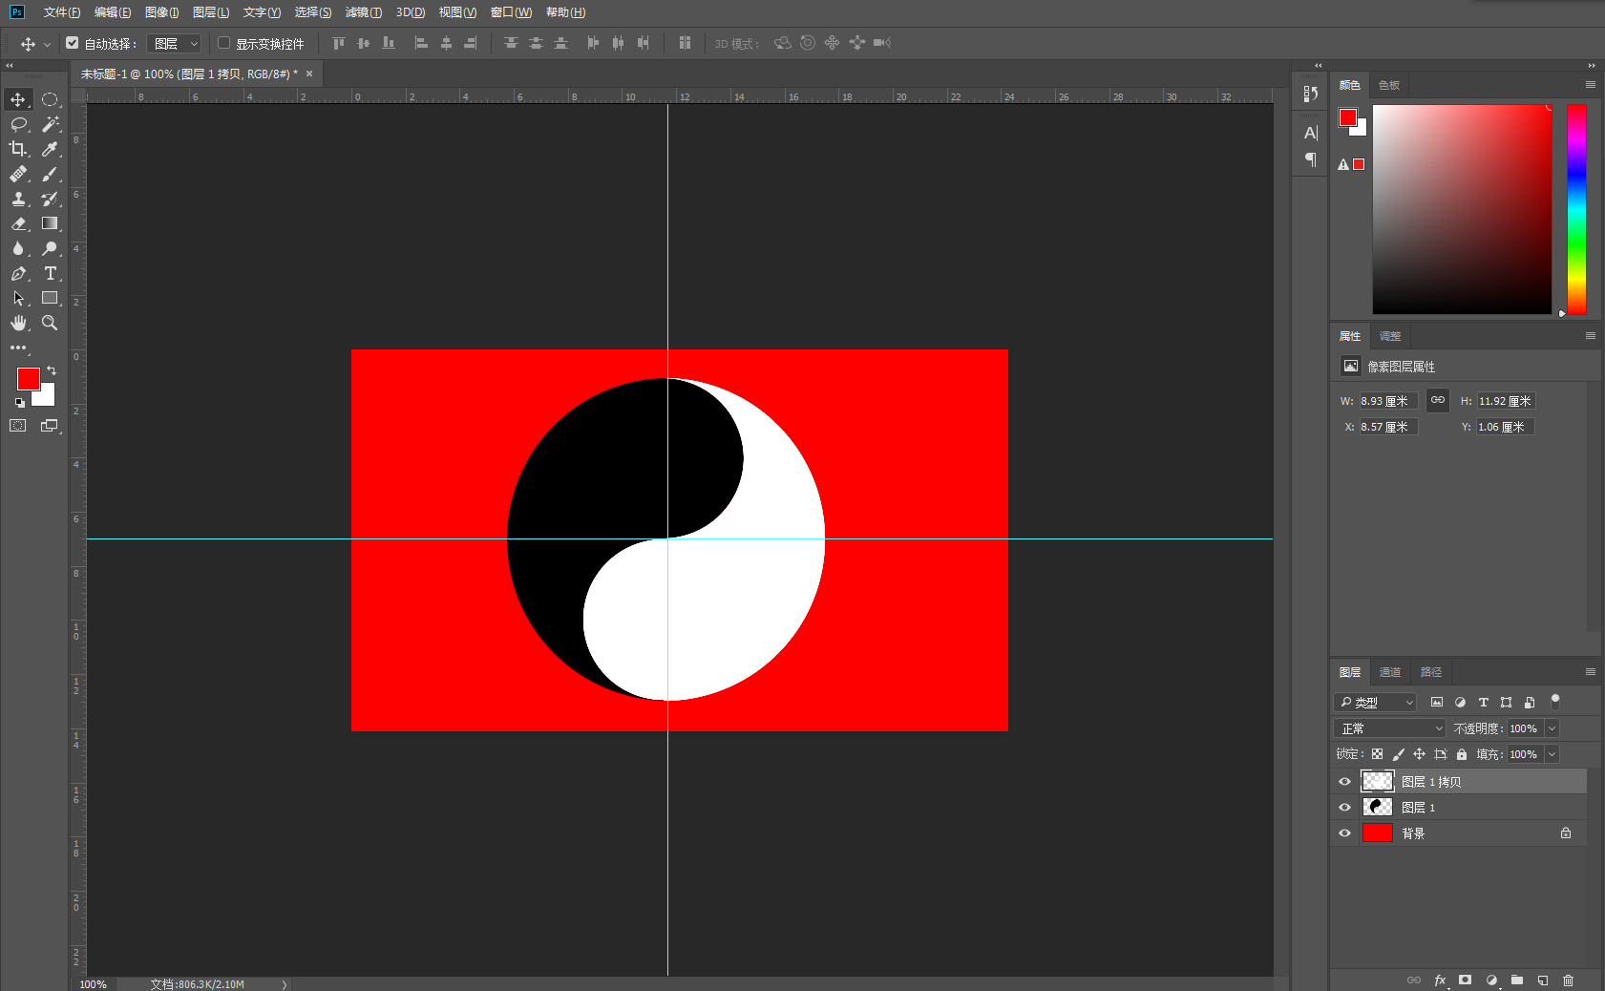The width and height of the screenshot is (1605, 991).
Task: Select the Eraser tool
Action: pyautogui.click(x=18, y=223)
